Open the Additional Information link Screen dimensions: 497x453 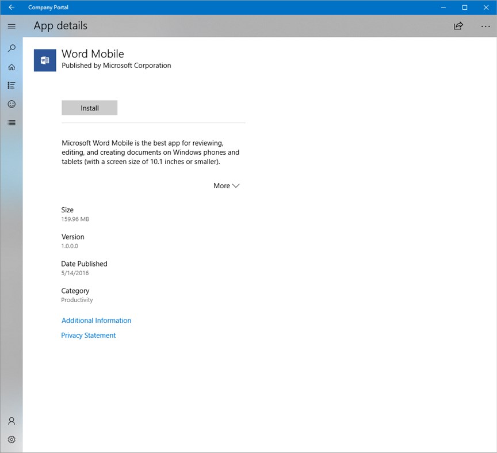click(96, 320)
